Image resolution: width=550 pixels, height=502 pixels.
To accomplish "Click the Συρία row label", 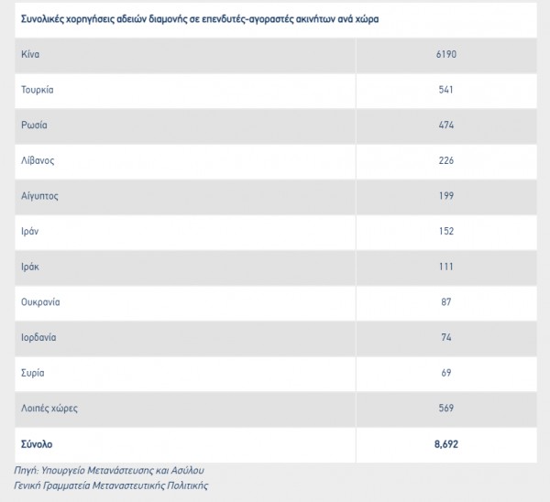I will (32, 373).
